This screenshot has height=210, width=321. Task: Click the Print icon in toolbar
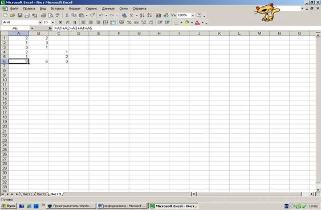click(43, 15)
